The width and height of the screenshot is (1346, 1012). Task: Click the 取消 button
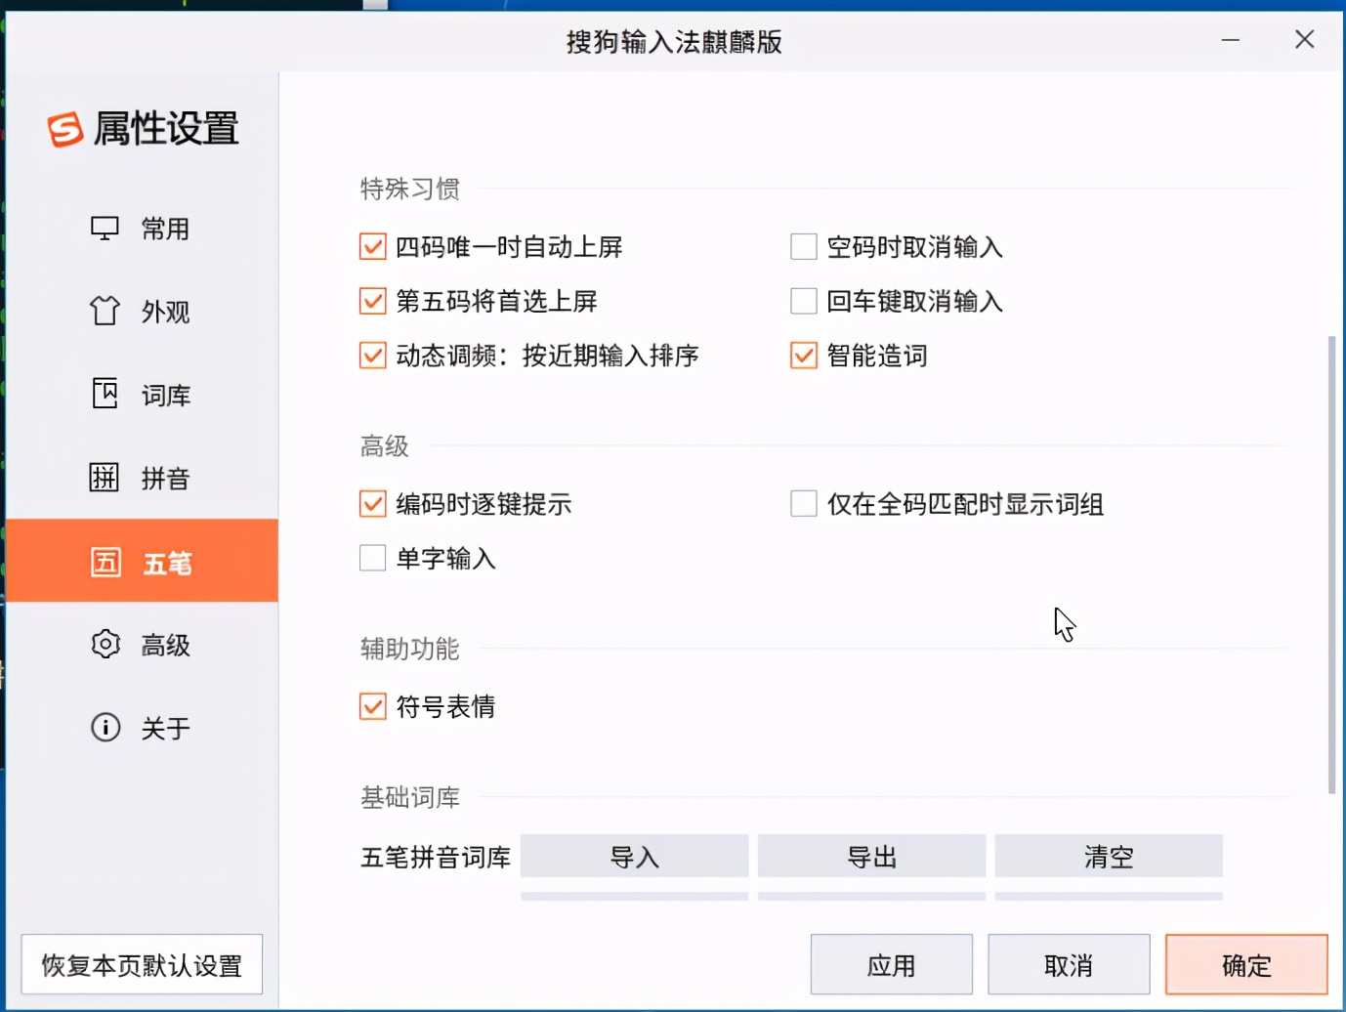[1069, 965]
